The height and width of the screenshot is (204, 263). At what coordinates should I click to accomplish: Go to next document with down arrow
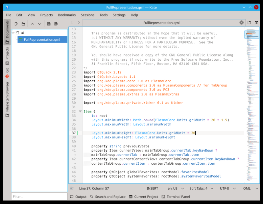(40, 24)
